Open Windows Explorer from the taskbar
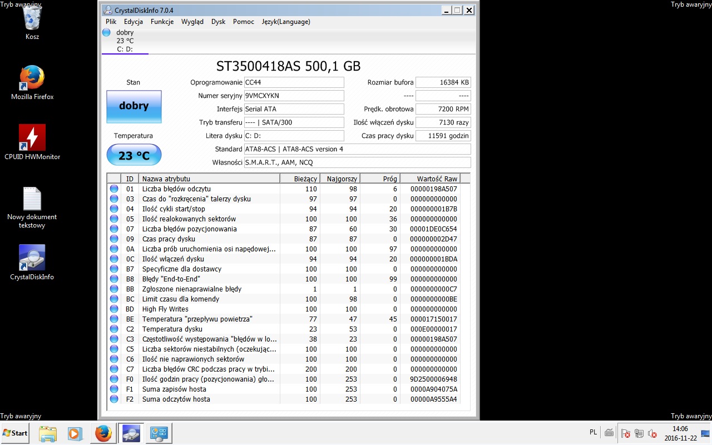The image size is (712, 445). tap(48, 433)
